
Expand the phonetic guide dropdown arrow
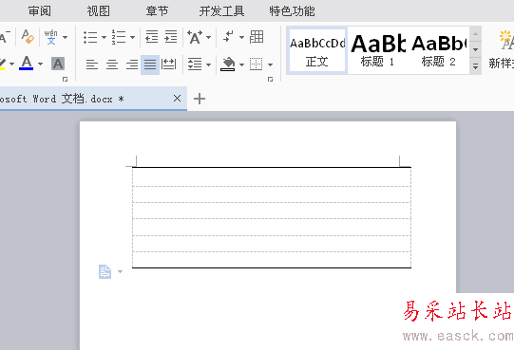pos(66,37)
